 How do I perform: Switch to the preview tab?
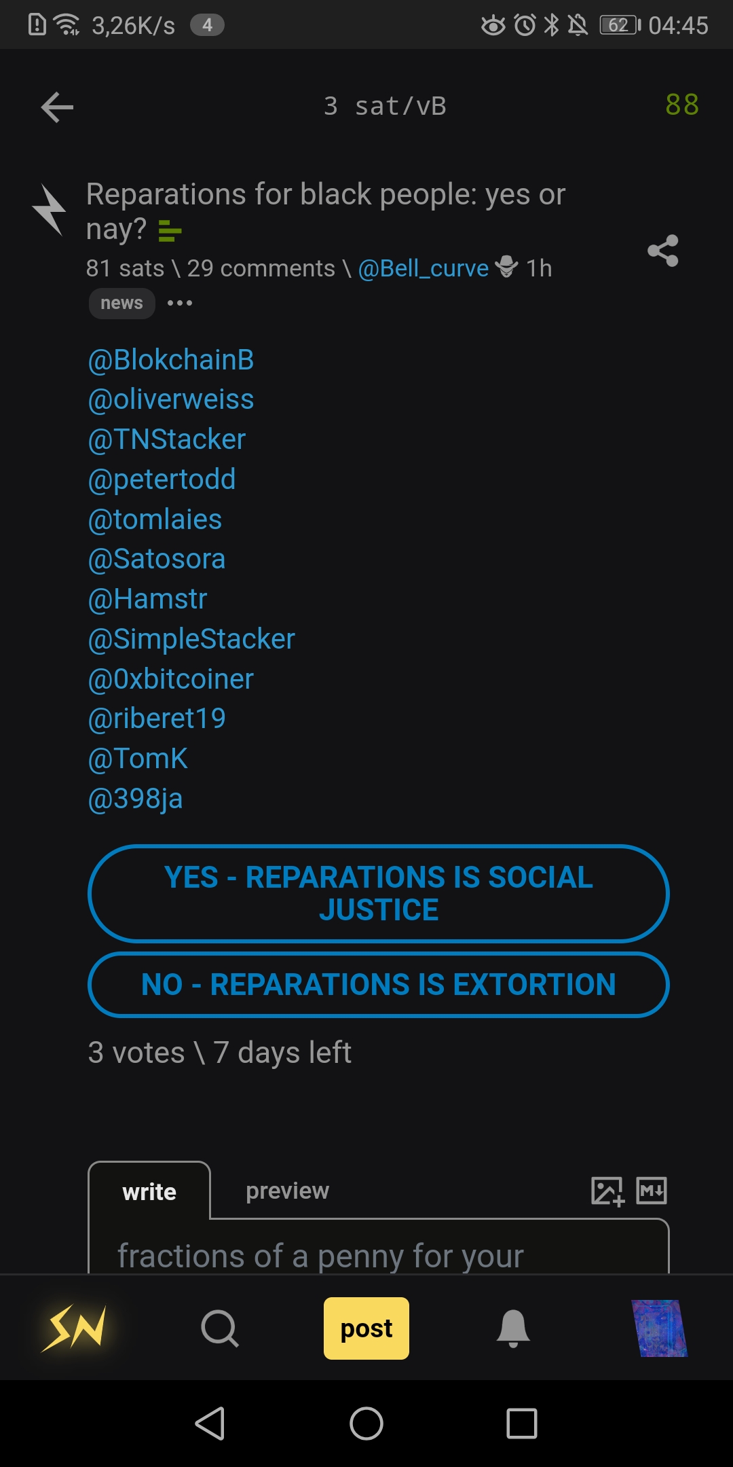[287, 1191]
